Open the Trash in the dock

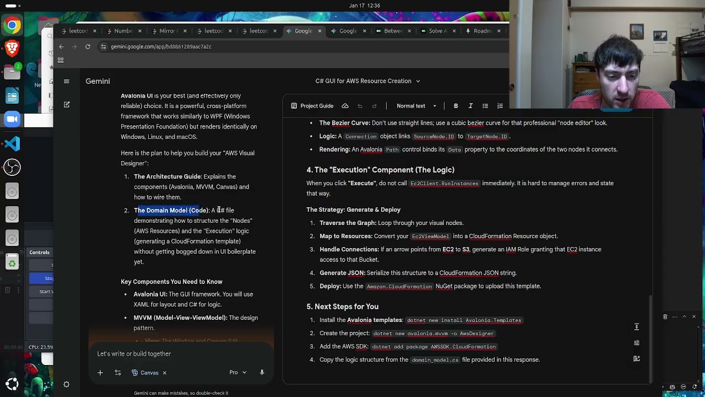[12, 262]
